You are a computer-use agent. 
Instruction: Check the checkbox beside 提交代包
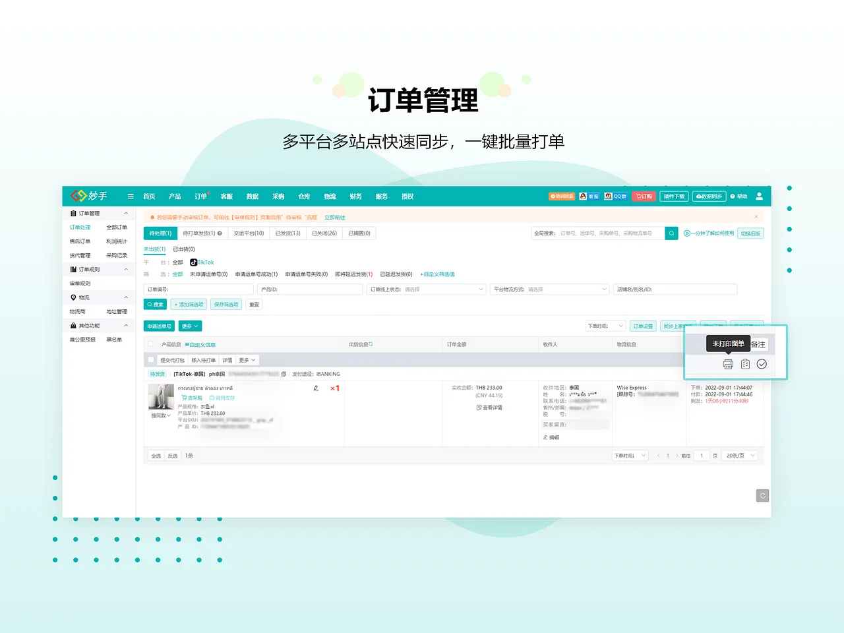tap(151, 359)
